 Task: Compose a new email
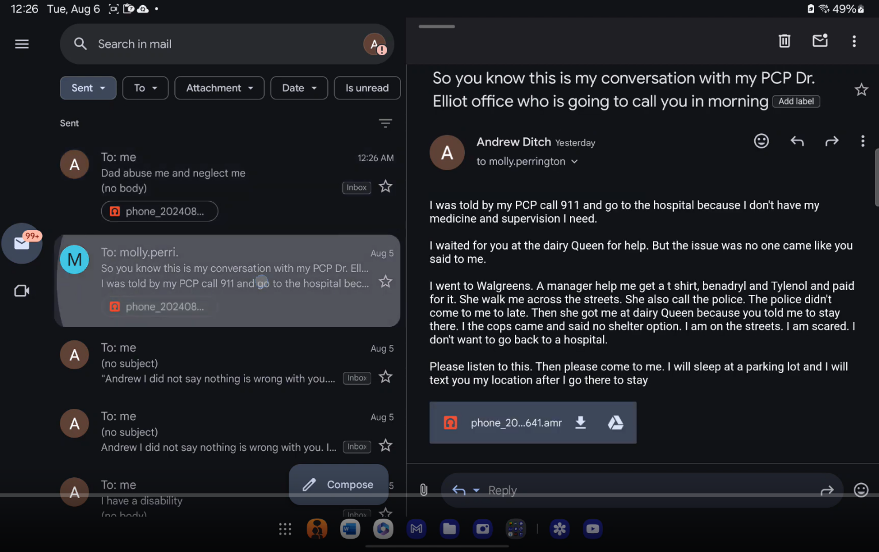(x=339, y=485)
